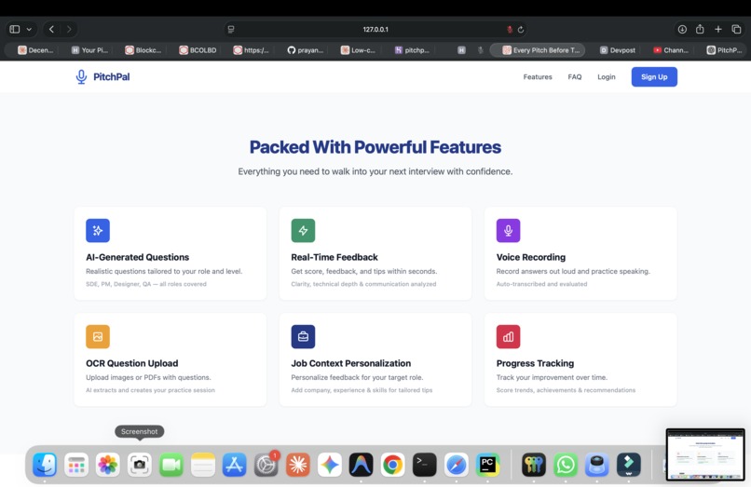Click the OCR Question Upload card title

tap(131, 363)
